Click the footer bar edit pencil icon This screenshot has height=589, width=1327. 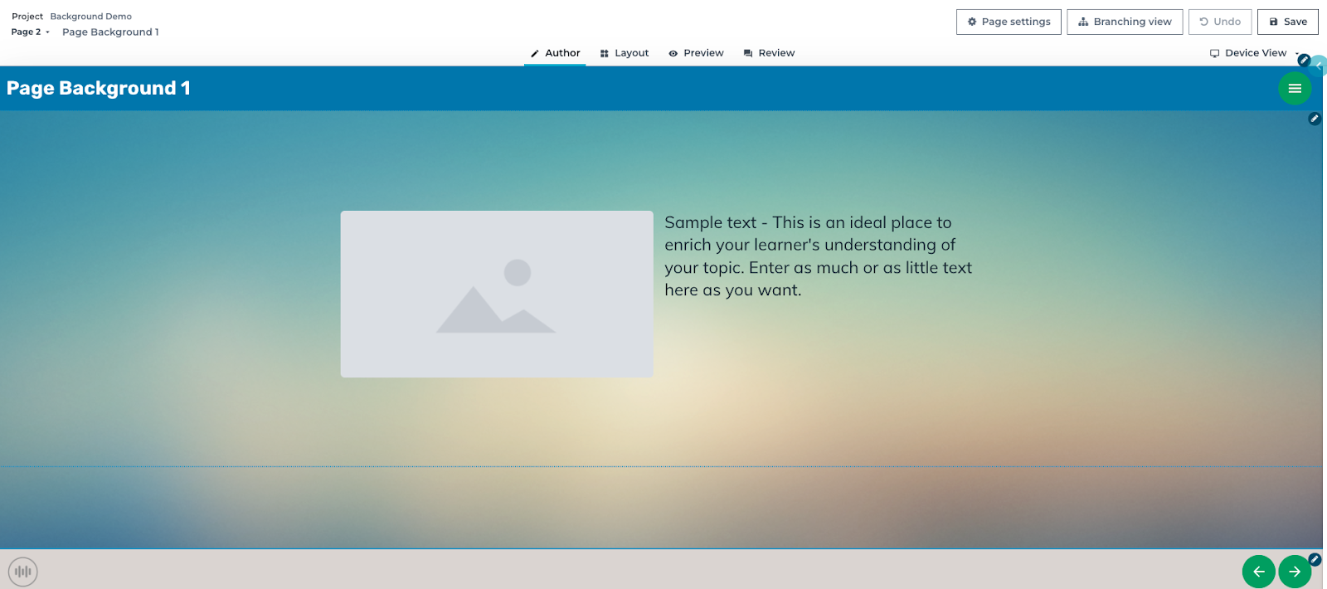tap(1315, 559)
